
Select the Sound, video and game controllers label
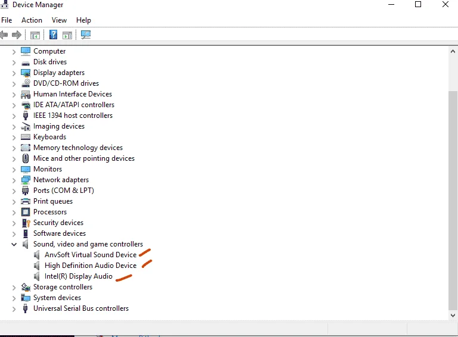(88, 244)
